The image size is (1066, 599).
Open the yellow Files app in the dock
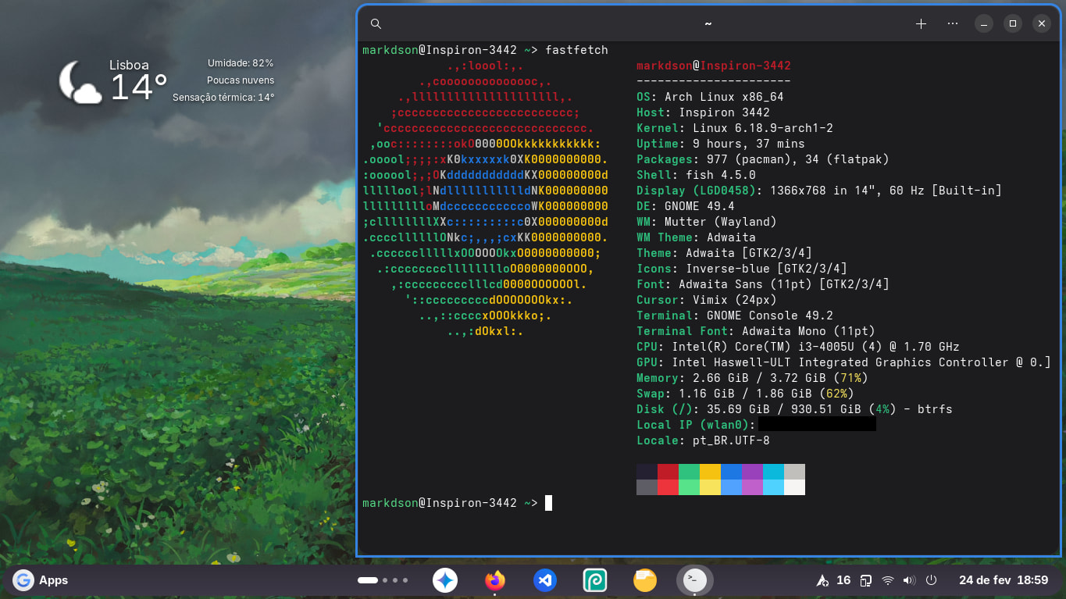[x=645, y=580]
